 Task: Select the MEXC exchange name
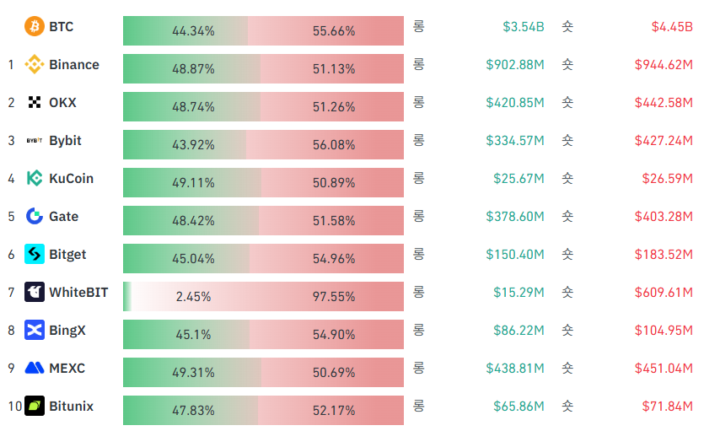click(x=67, y=369)
